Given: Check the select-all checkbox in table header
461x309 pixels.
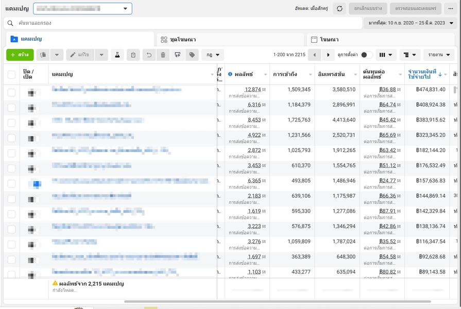Looking at the screenshot, I should coord(11,75).
